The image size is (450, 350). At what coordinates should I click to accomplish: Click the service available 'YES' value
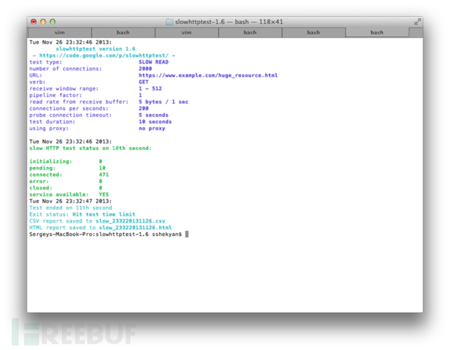pos(104,194)
